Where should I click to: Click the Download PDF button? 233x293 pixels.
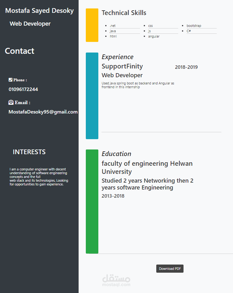170,269
